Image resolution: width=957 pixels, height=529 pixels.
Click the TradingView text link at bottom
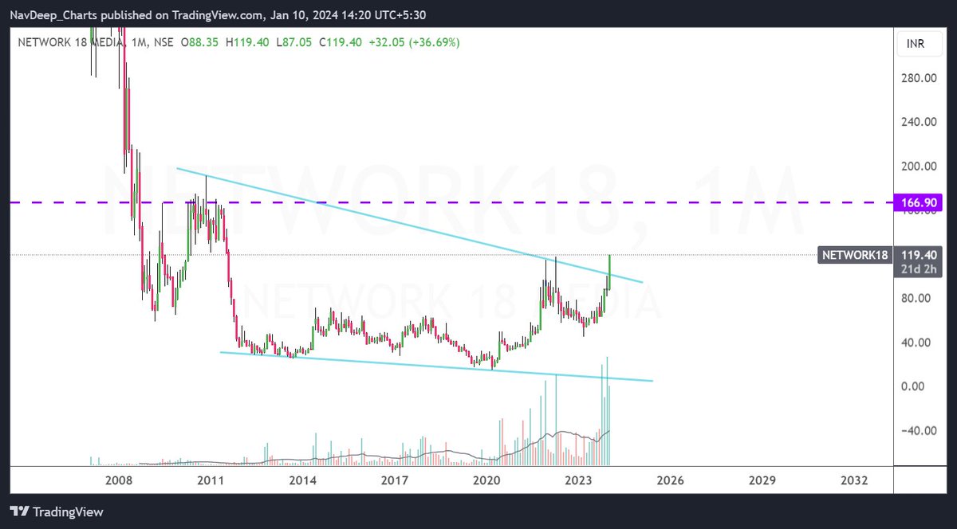[67, 511]
